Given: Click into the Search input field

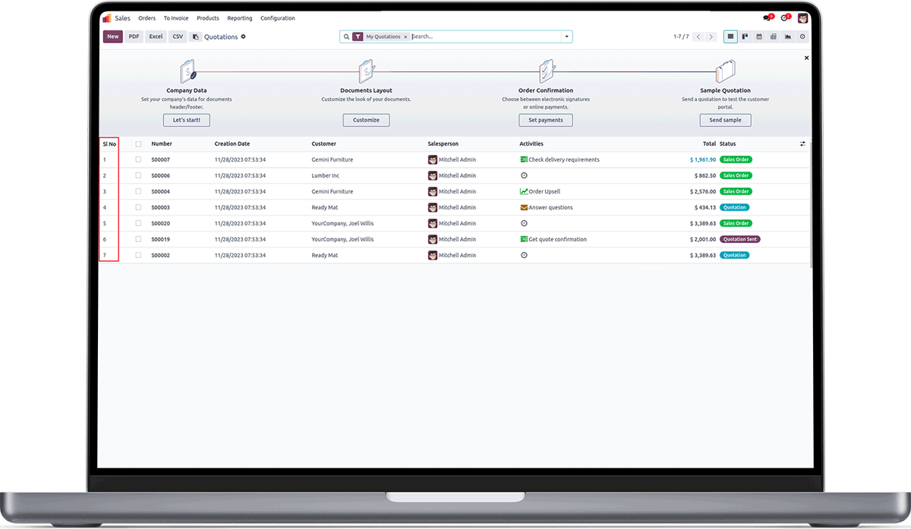Looking at the screenshot, I should (485, 36).
